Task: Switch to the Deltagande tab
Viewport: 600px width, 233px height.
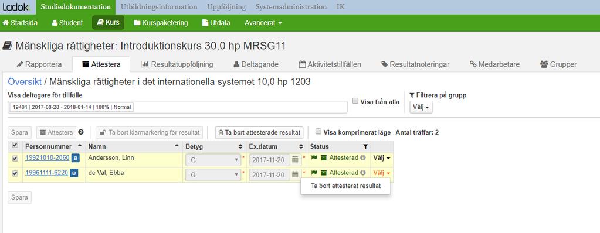Action: [x=256, y=64]
